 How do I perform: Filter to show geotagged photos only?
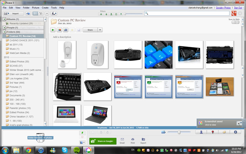(121, 14)
